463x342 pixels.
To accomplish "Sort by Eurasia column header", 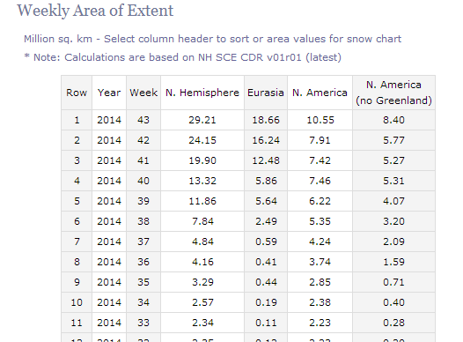I will [266, 93].
